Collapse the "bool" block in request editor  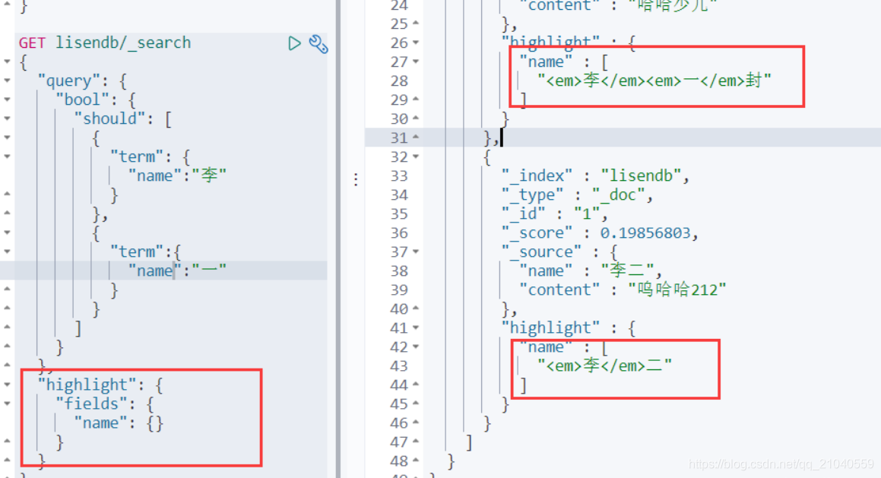(x=7, y=100)
